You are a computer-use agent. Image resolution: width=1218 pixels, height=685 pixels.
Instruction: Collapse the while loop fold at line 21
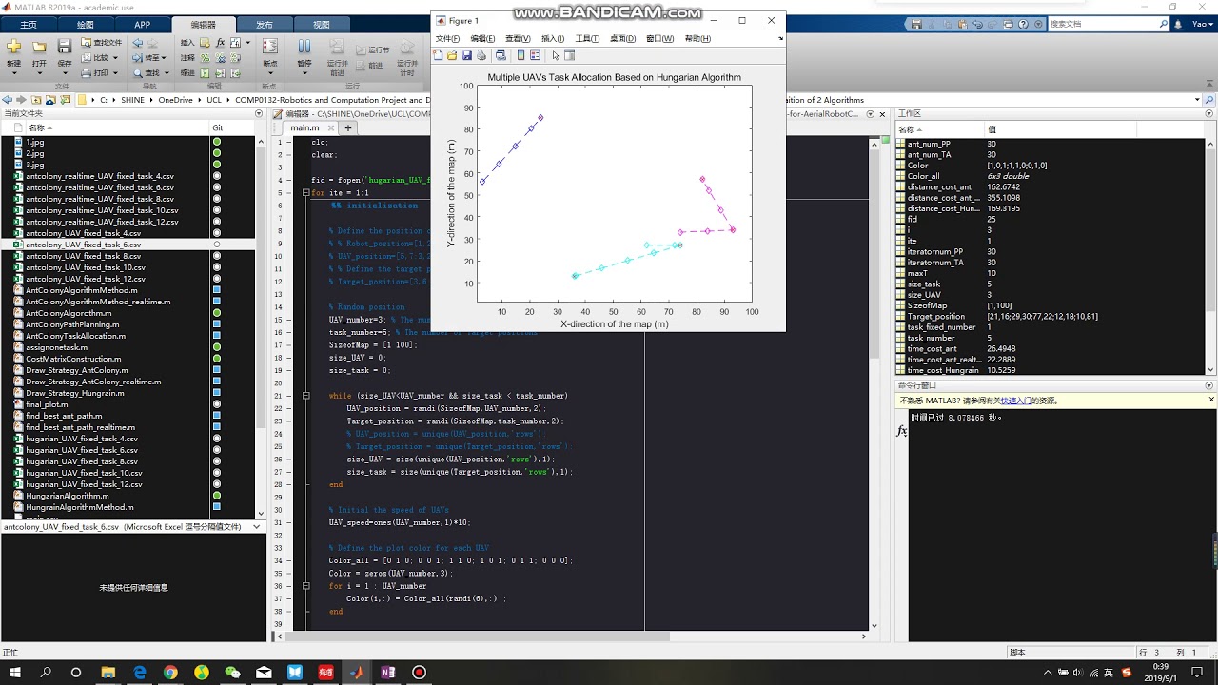click(x=306, y=396)
